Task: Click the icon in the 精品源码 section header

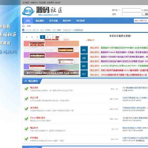Action: tap(26, 81)
